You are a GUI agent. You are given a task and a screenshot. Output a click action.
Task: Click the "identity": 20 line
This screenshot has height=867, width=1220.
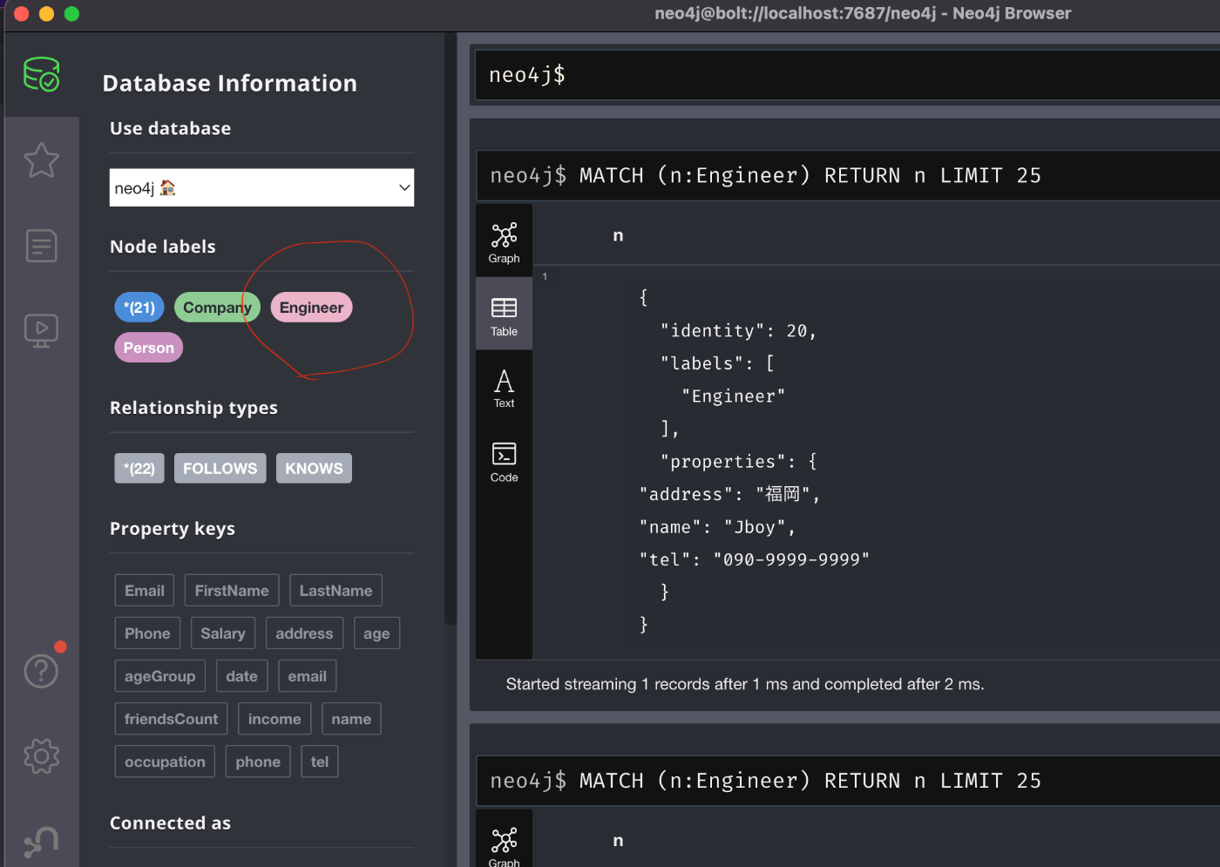(738, 330)
